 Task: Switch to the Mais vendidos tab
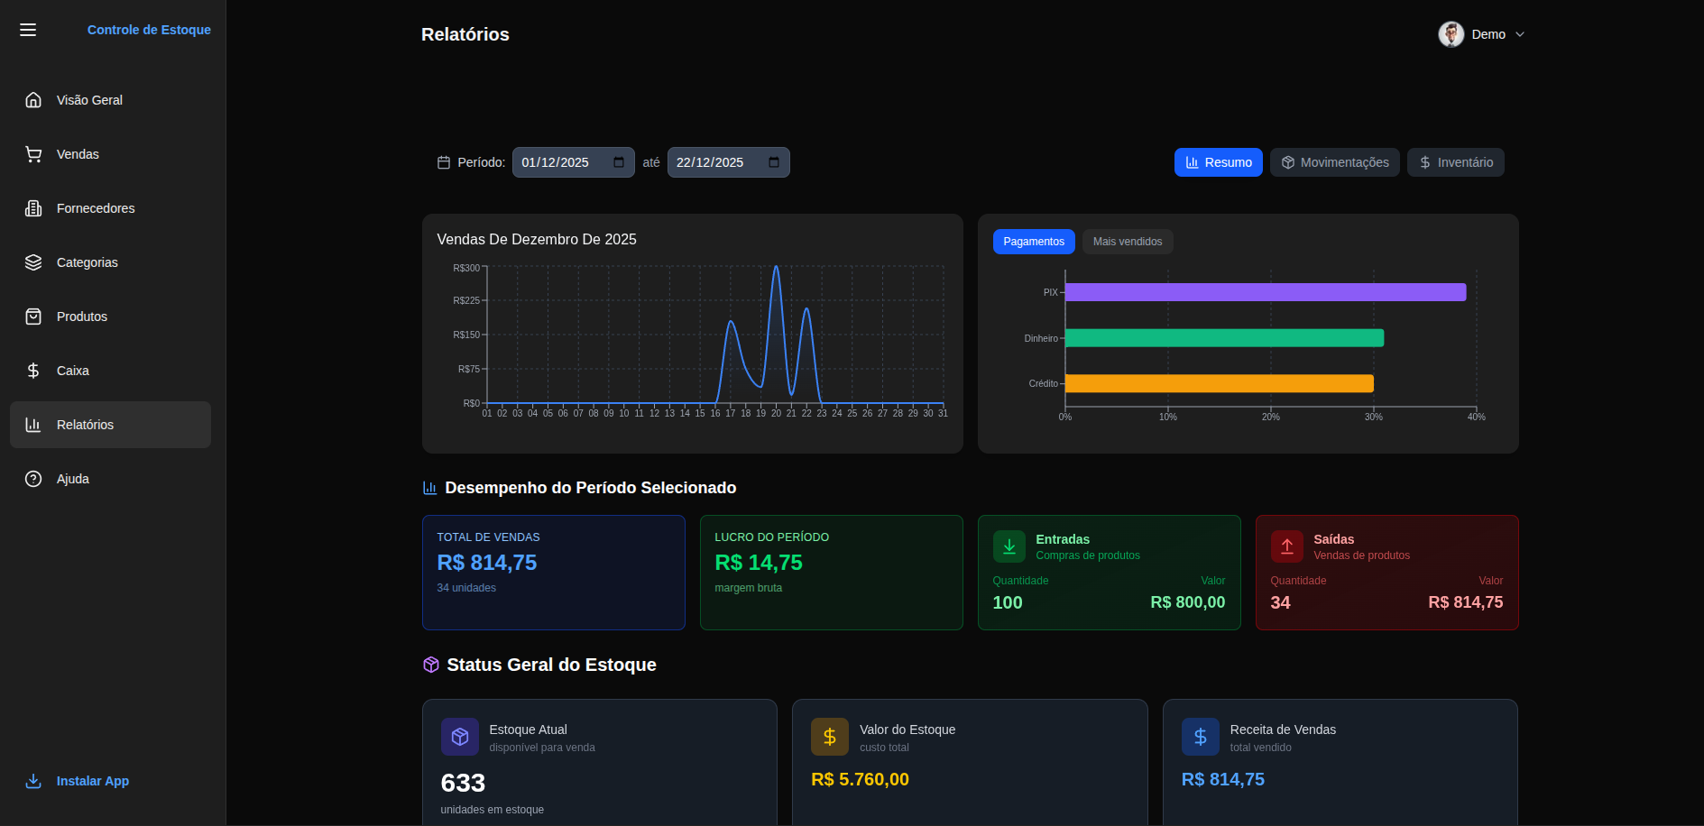click(x=1127, y=242)
